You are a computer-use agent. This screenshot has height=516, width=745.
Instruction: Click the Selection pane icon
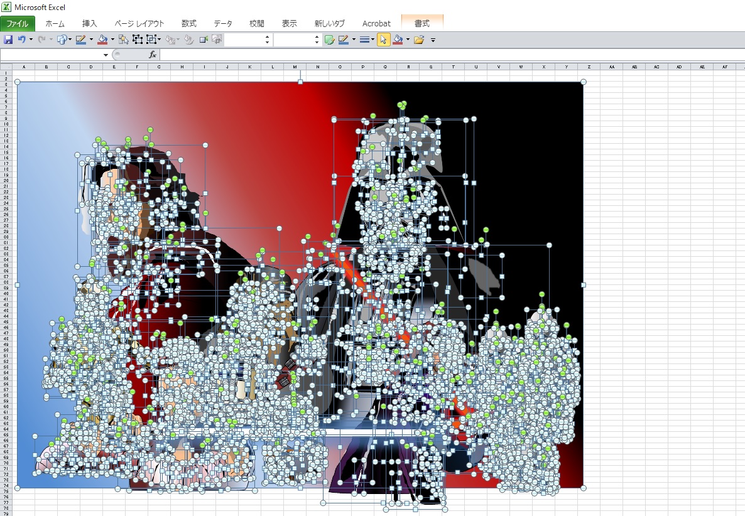click(124, 40)
